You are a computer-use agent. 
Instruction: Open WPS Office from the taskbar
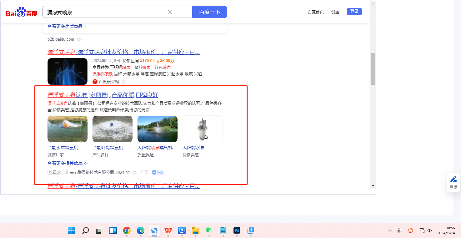168,231
